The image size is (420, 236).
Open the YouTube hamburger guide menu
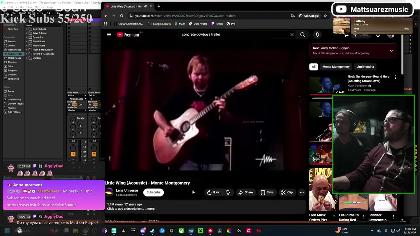tap(109, 34)
